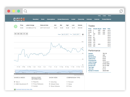The image size is (130, 97).
Task: Open the Ownership tab
Action: click(81, 19)
